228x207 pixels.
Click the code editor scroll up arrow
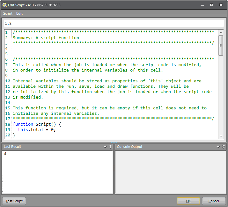[x=221, y=32]
